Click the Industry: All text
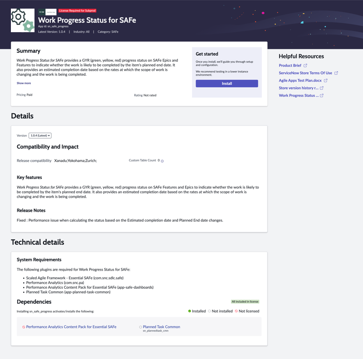The image size is (363, 359). click(81, 32)
